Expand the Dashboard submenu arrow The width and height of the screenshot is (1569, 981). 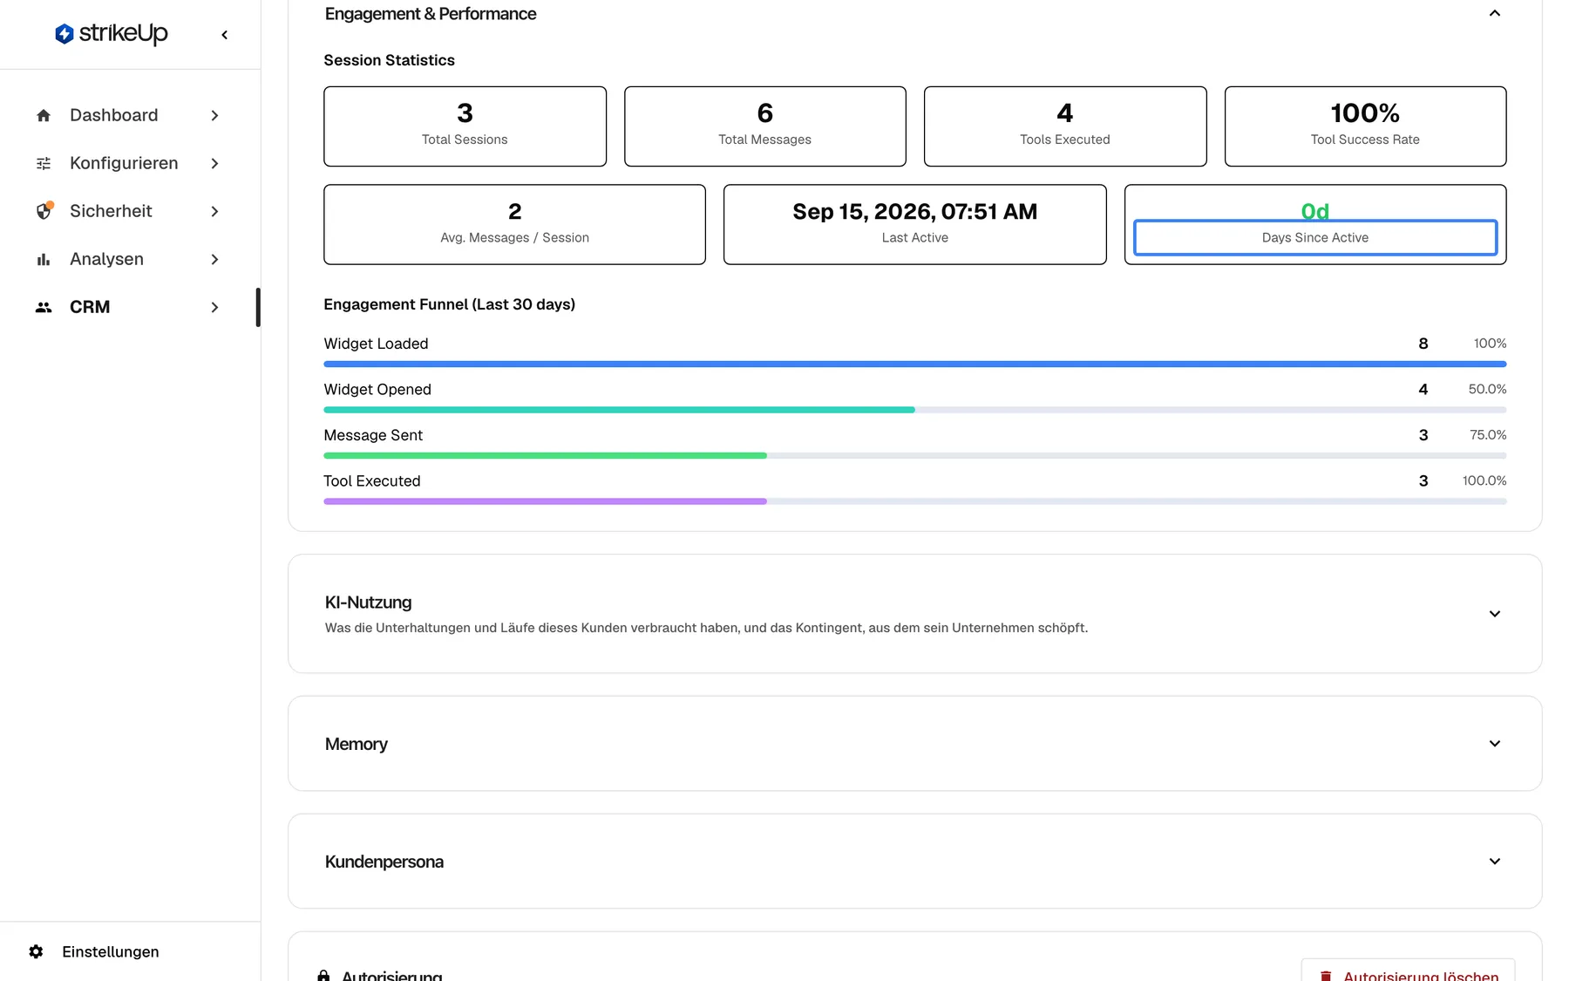214,115
